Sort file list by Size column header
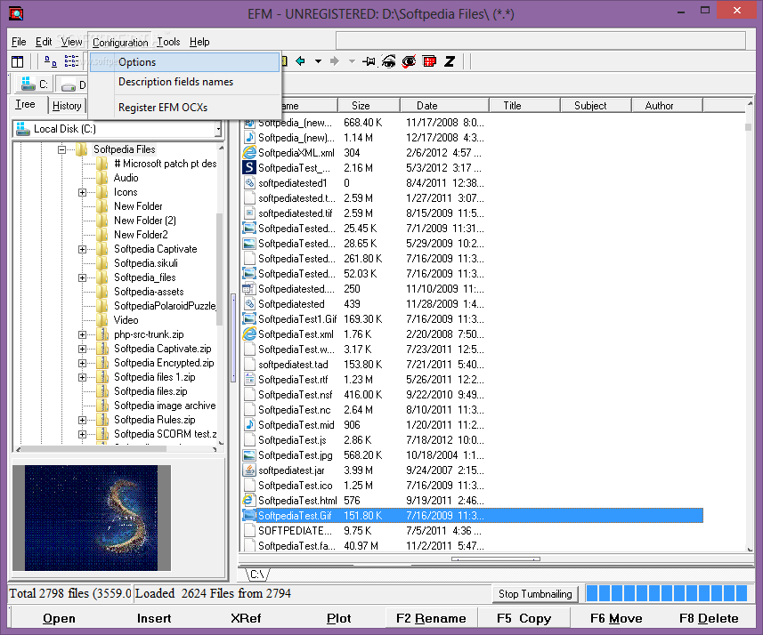Viewport: 763px width, 635px height. (x=369, y=106)
